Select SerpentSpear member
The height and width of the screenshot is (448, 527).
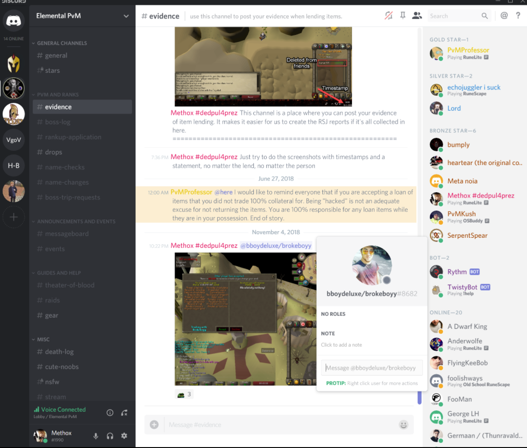pos(475,236)
